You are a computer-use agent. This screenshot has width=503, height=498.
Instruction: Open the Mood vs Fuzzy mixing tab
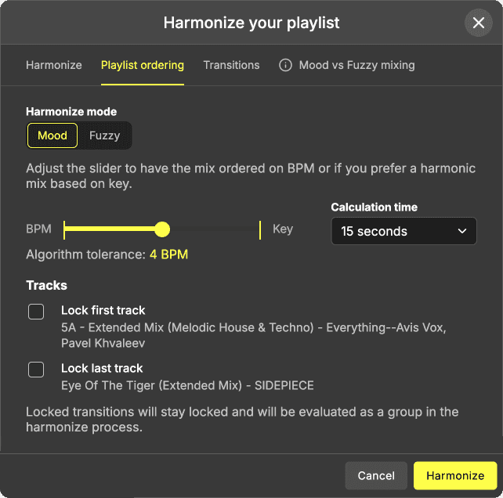coord(356,65)
